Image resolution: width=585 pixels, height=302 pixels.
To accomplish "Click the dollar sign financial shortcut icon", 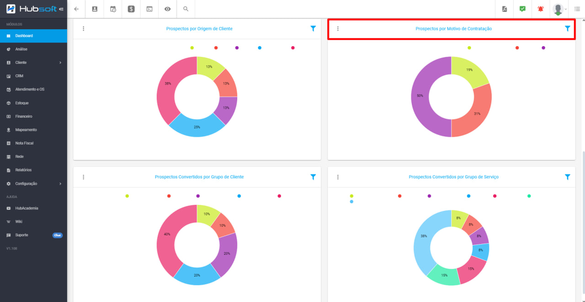I will pyautogui.click(x=131, y=9).
